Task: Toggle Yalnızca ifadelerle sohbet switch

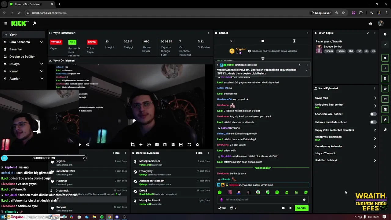Action: click(x=373, y=122)
